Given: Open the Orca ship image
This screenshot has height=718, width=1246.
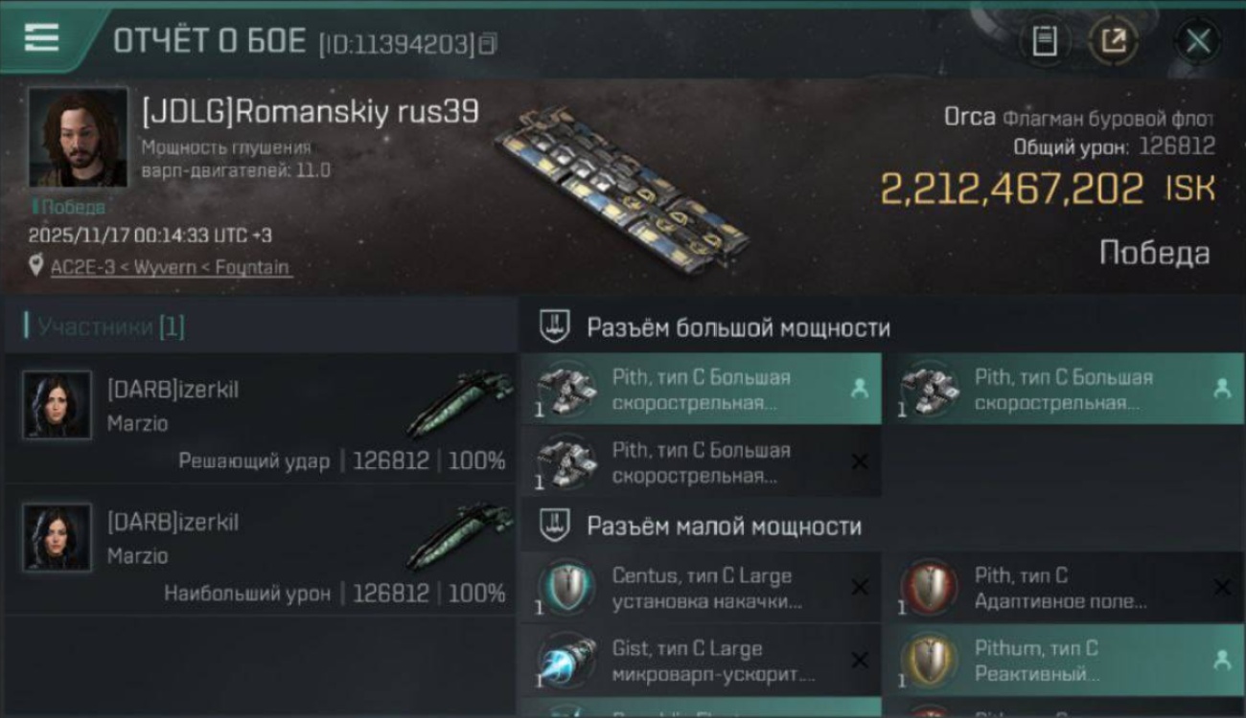Looking at the screenshot, I should [621, 184].
